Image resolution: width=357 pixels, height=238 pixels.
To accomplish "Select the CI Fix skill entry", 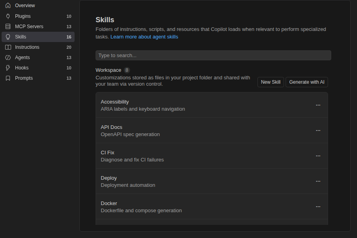I will pyautogui.click(x=212, y=156).
